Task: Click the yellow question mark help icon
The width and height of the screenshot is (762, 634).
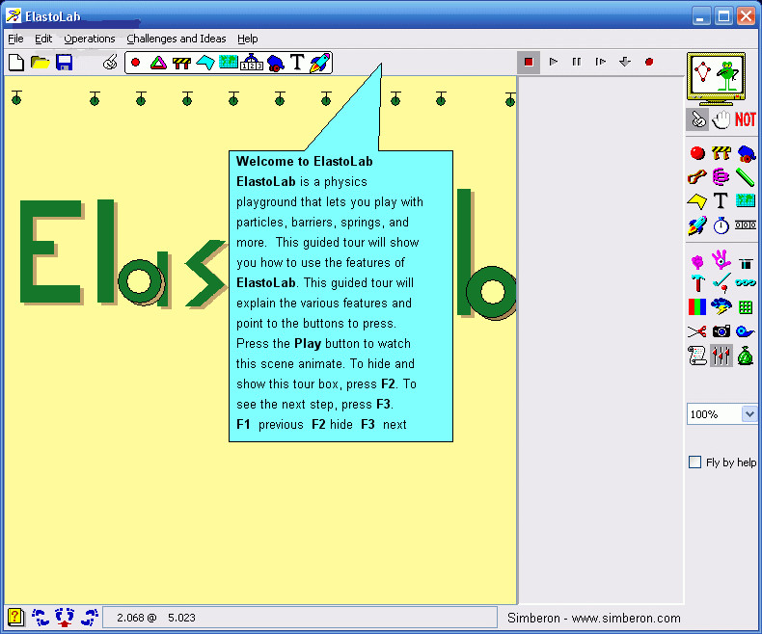Action: (15, 617)
